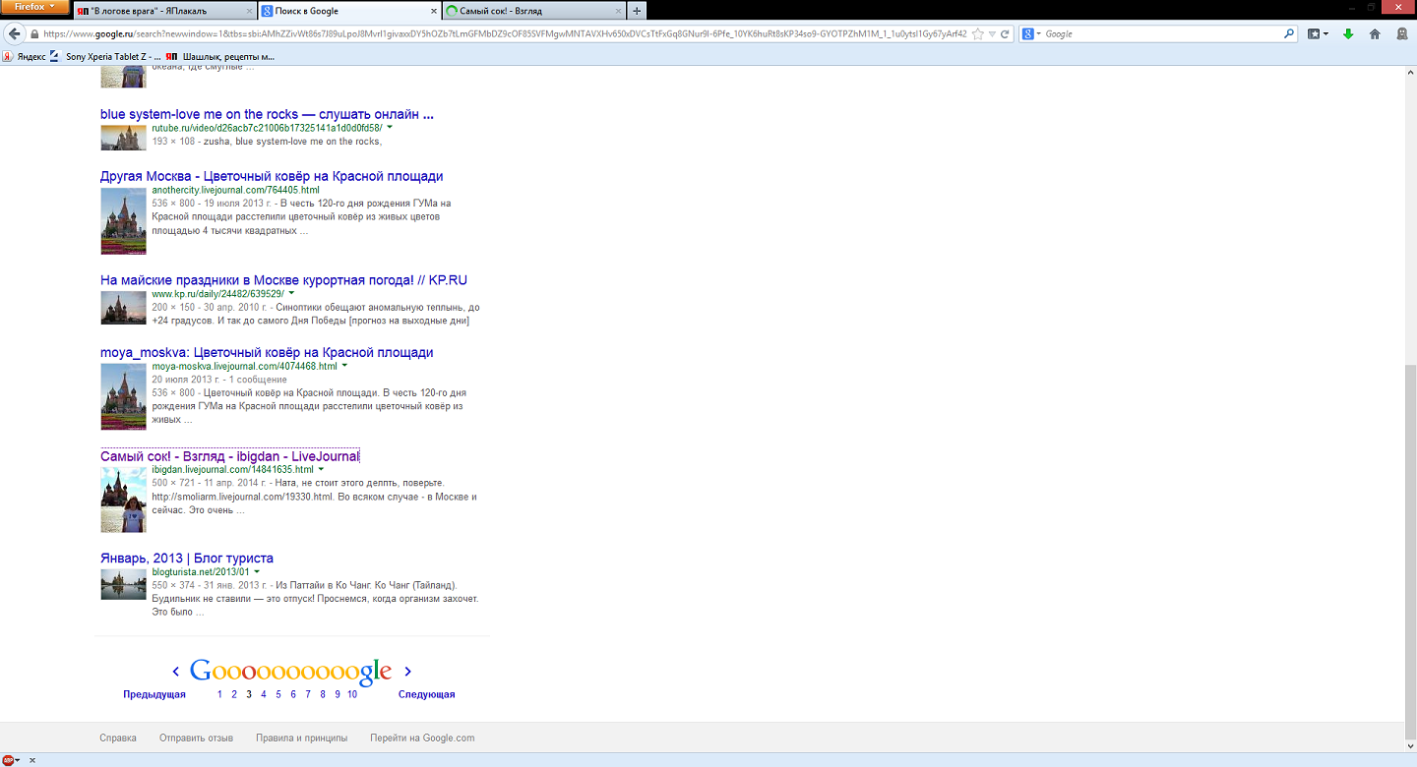Close the 'Самый сок! - Взгляд' tab
Image resolution: width=1417 pixels, height=767 pixels.
617,11
